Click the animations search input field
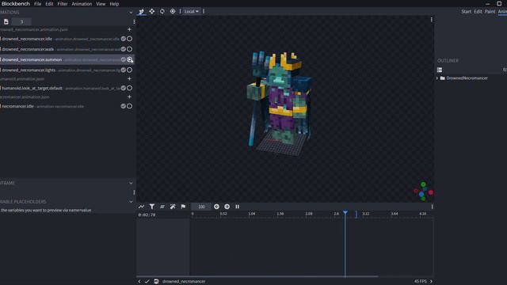The height and width of the screenshot is (285, 507). click(x=21, y=21)
